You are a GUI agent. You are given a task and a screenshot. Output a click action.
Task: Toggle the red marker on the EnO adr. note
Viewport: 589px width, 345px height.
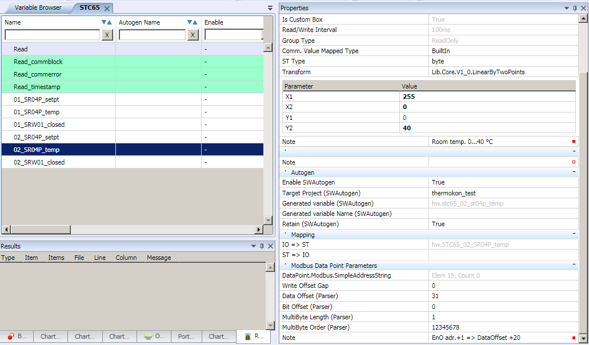point(574,338)
